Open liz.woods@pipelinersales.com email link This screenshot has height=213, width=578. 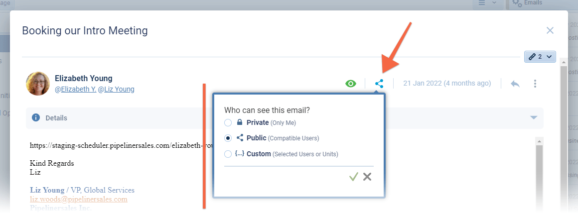click(78, 199)
